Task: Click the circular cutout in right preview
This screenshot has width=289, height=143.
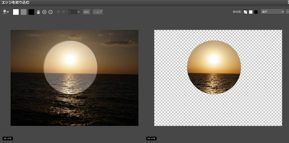Action: (x=214, y=67)
